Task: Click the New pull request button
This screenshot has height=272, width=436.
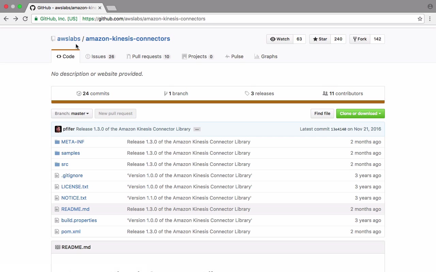Action: pyautogui.click(x=115, y=114)
